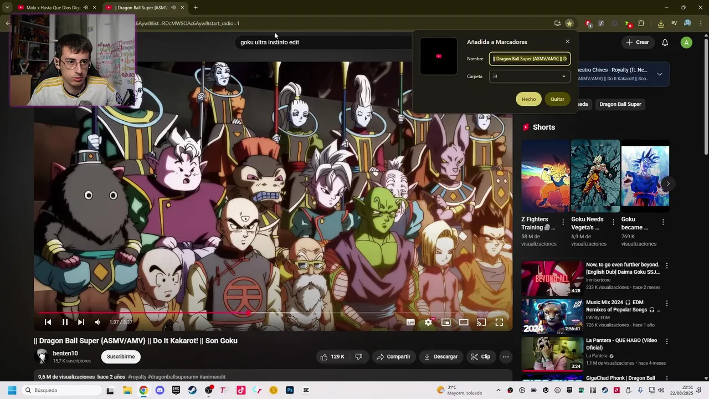Image resolution: width=709 pixels, height=399 pixels.
Task: Show hidden system tray icons chevron
Action: [498, 390]
